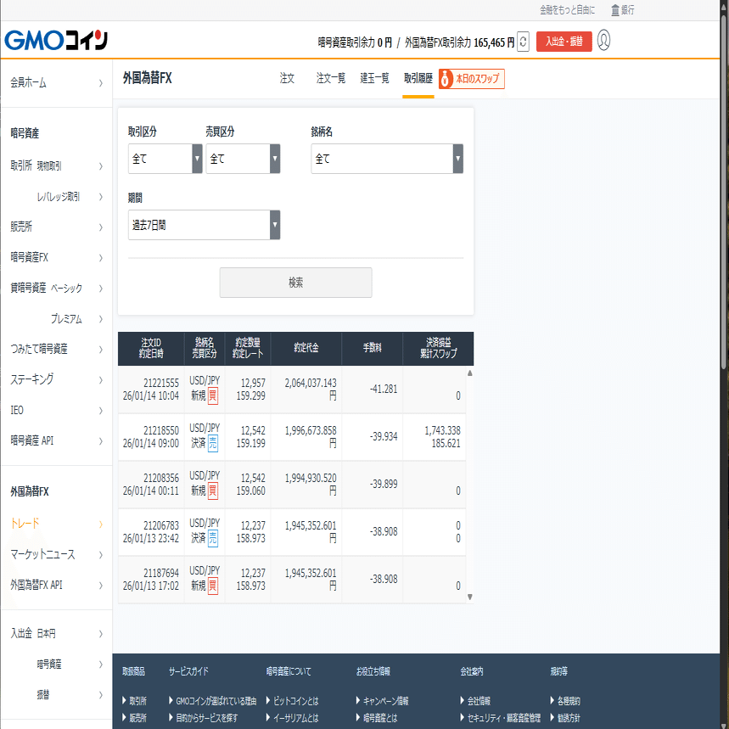Viewport: 729px width, 729px height.
Task: Click the 買 badge on order 21221555
Action: pos(212,395)
